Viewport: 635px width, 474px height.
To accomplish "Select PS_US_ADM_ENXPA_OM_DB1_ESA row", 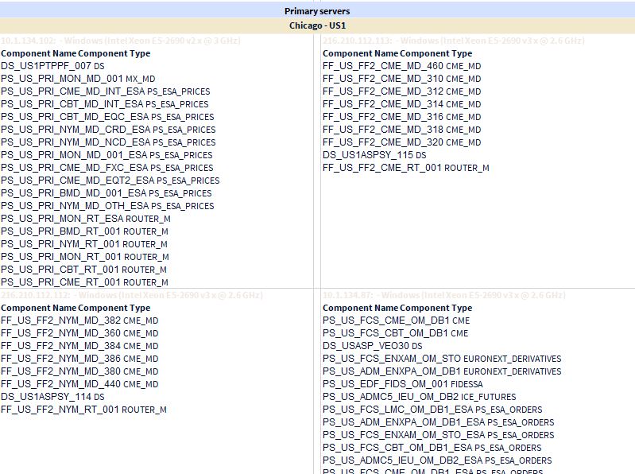I will (x=438, y=422).
